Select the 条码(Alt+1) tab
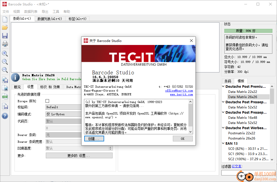The height and width of the screenshot is (182, 277). [22, 19]
